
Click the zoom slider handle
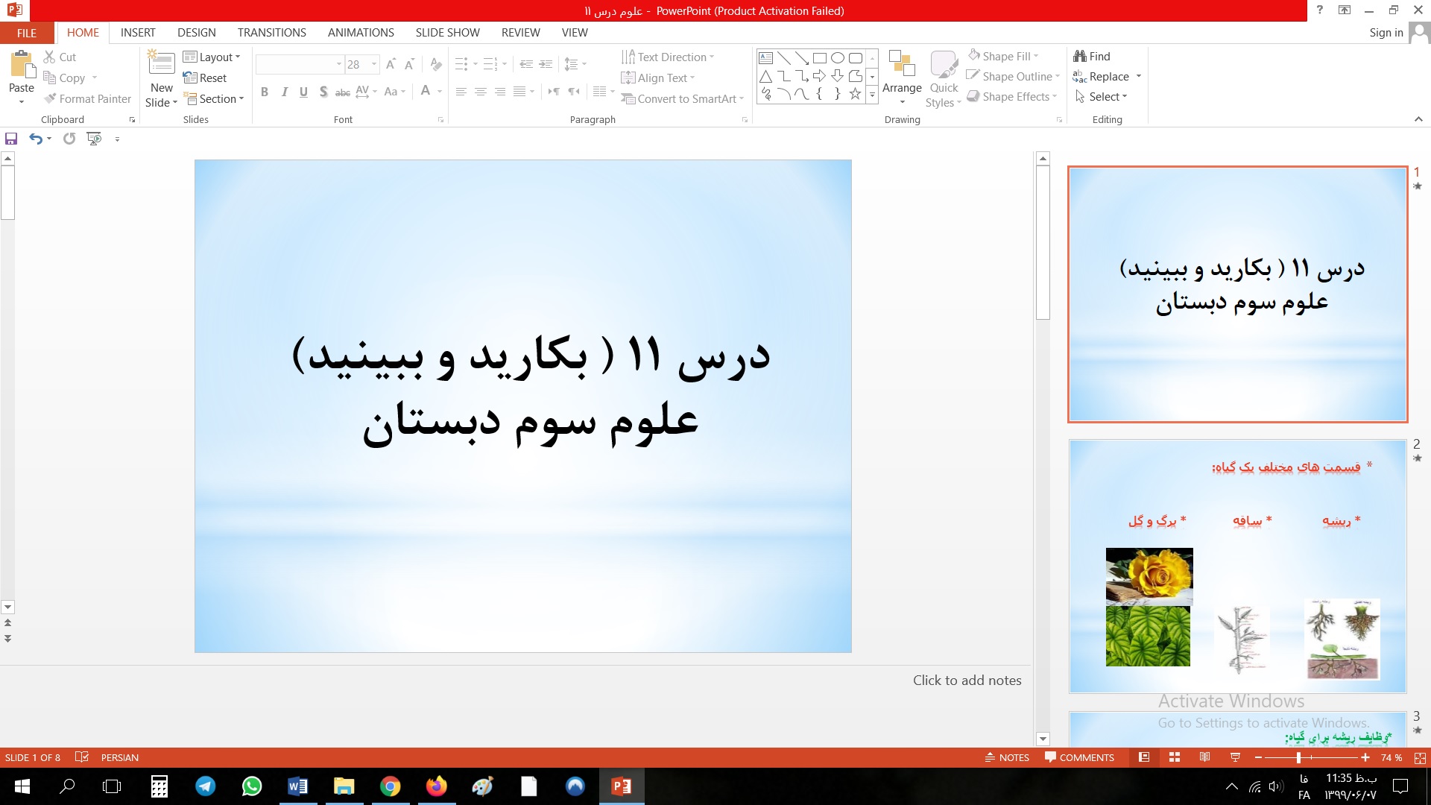[1298, 757]
